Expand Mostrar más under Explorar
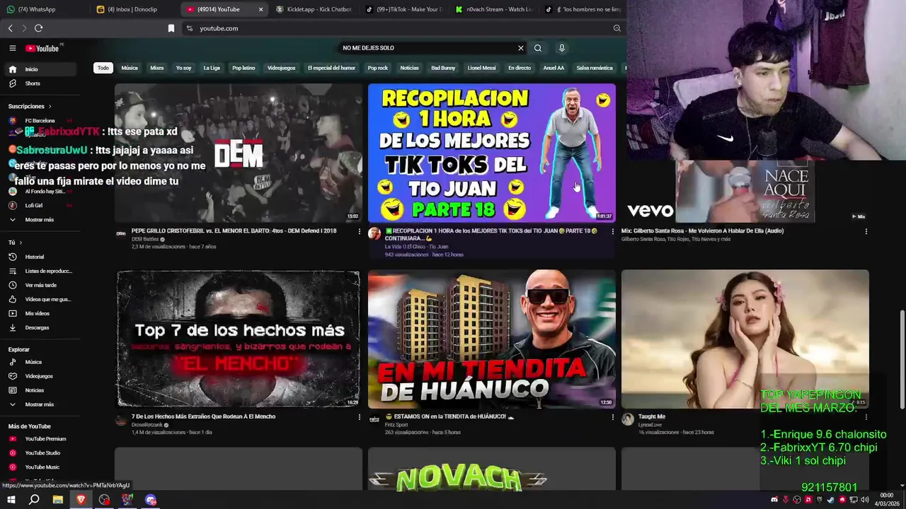 [40, 404]
